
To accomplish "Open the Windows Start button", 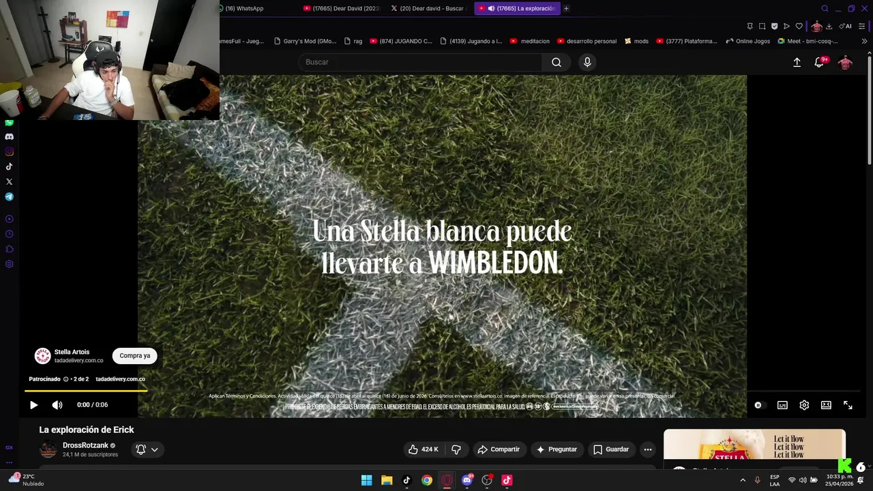I will point(366,480).
